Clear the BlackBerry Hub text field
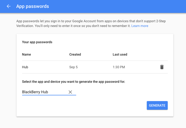This screenshot has width=186, height=128. pyautogui.click(x=70, y=92)
